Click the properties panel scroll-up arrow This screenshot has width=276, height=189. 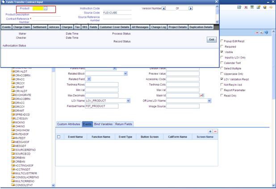coord(273,32)
